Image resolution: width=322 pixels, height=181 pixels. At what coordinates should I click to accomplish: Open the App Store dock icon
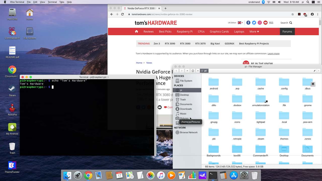pos(234,175)
